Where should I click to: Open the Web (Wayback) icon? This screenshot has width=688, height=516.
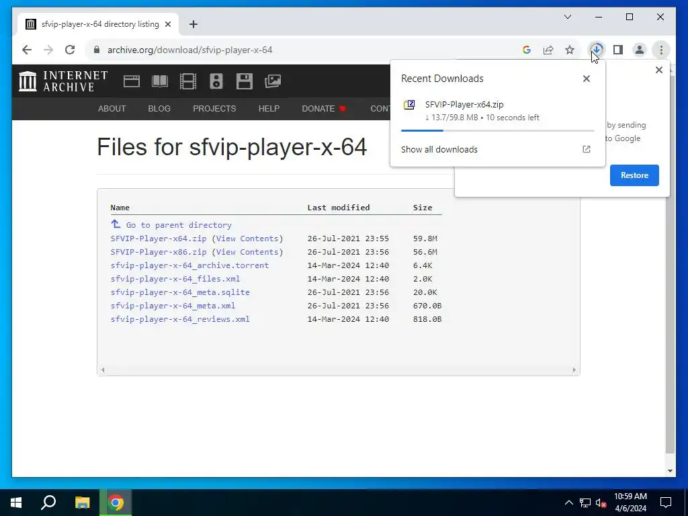131,81
